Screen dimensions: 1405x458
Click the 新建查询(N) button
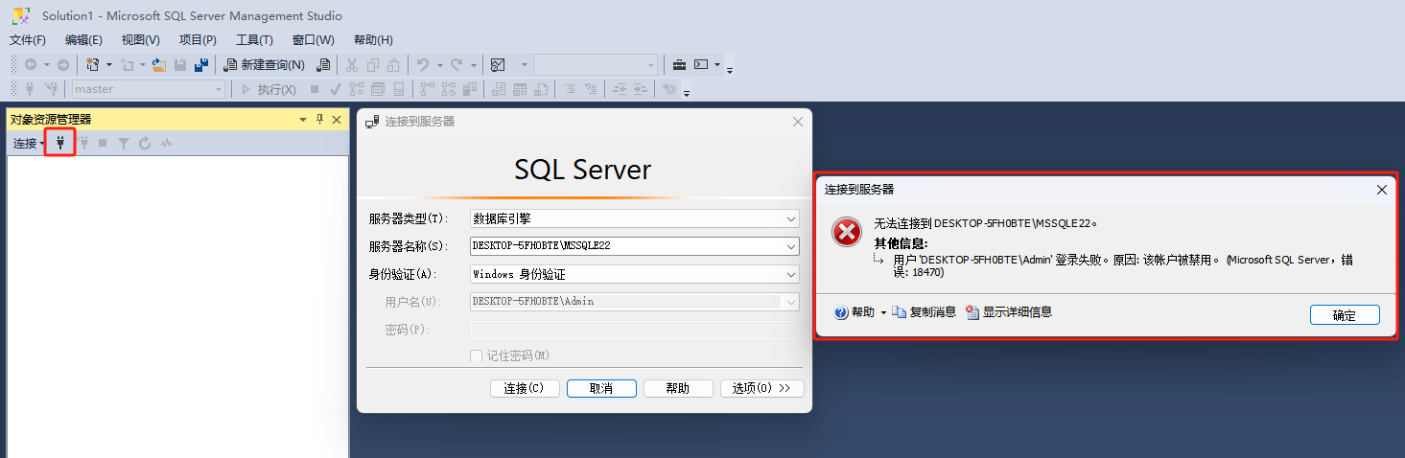pos(264,64)
